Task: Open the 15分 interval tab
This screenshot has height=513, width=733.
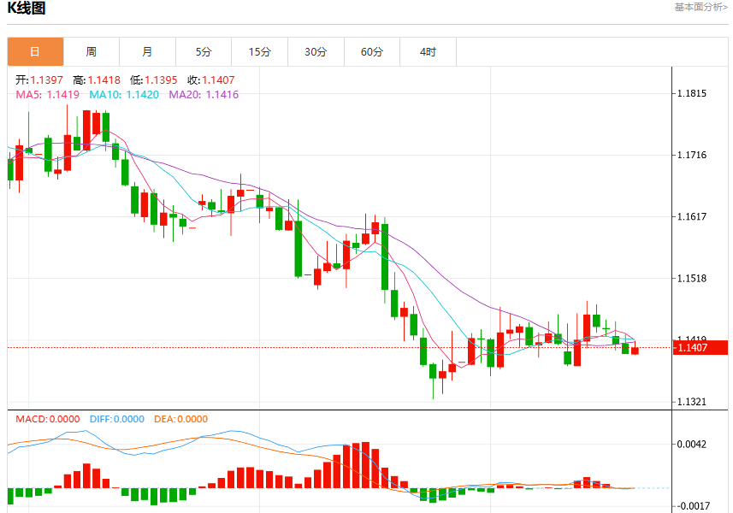Action: pos(260,52)
